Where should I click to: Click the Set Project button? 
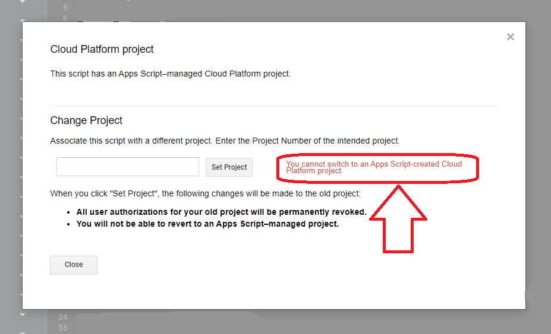(229, 167)
